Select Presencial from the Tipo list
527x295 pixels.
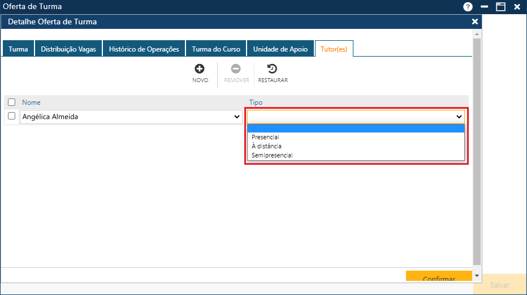(x=265, y=137)
